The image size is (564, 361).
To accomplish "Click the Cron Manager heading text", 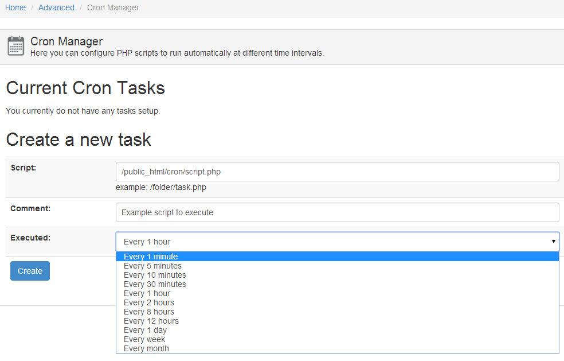I will (66, 41).
